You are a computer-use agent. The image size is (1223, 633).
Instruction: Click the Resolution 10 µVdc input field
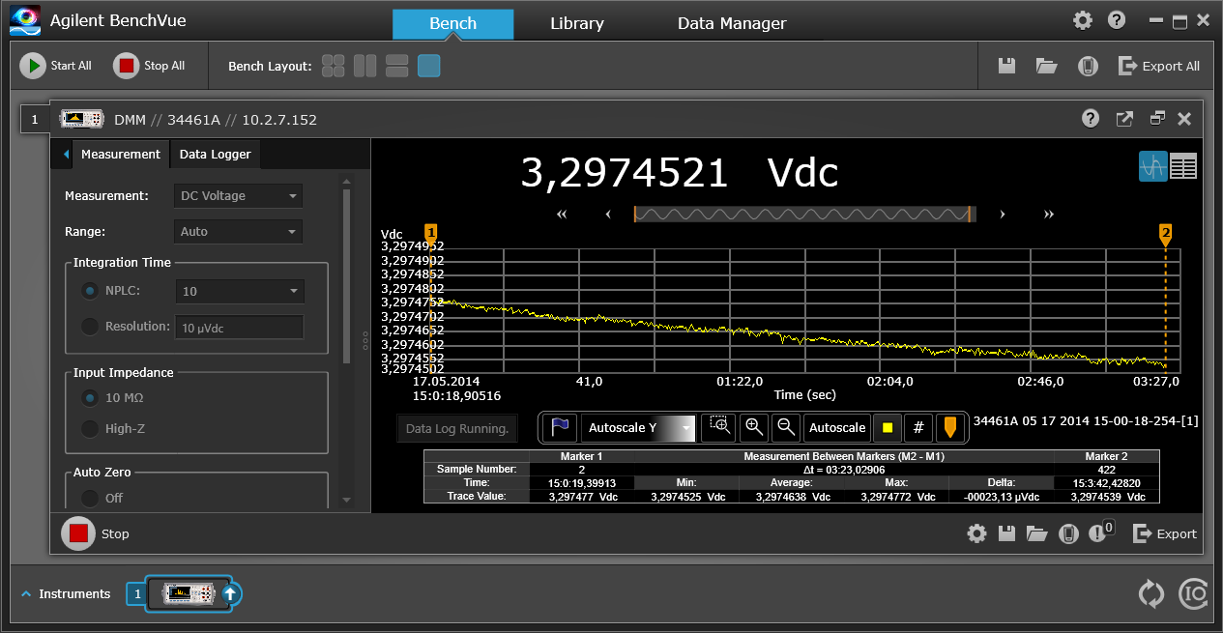tap(239, 327)
